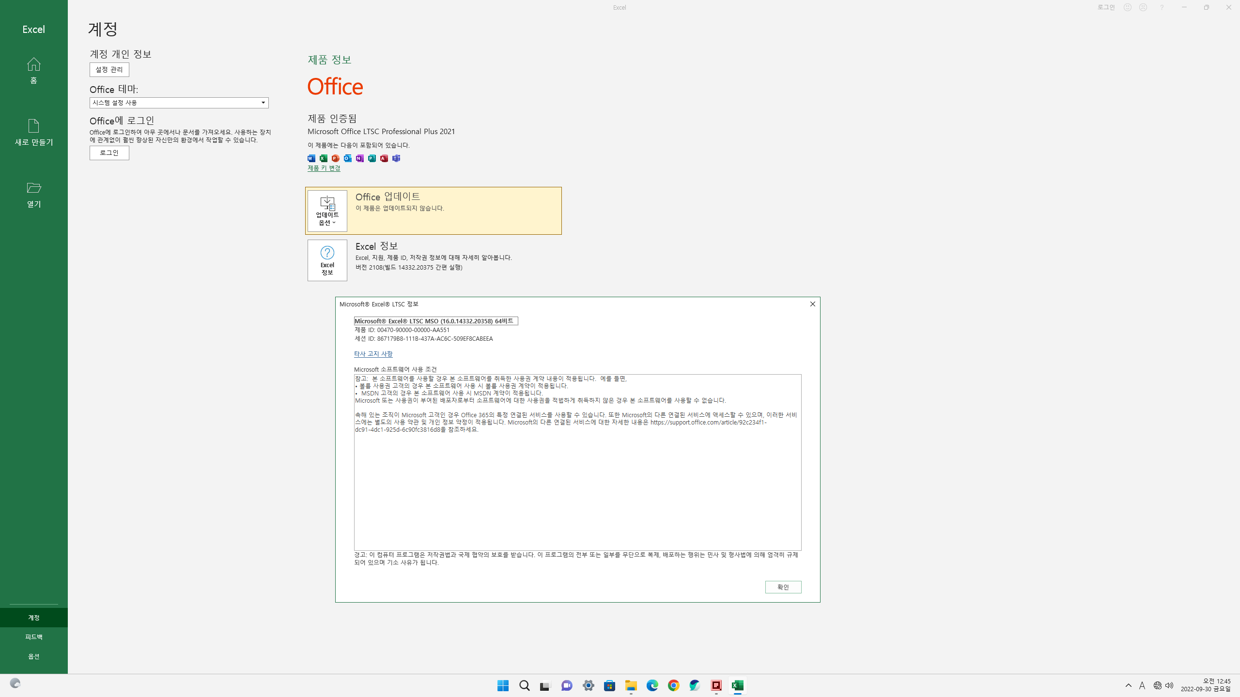Image resolution: width=1240 pixels, height=697 pixels.
Task: Open the 피드백 sidebar menu item
Action: (x=33, y=637)
